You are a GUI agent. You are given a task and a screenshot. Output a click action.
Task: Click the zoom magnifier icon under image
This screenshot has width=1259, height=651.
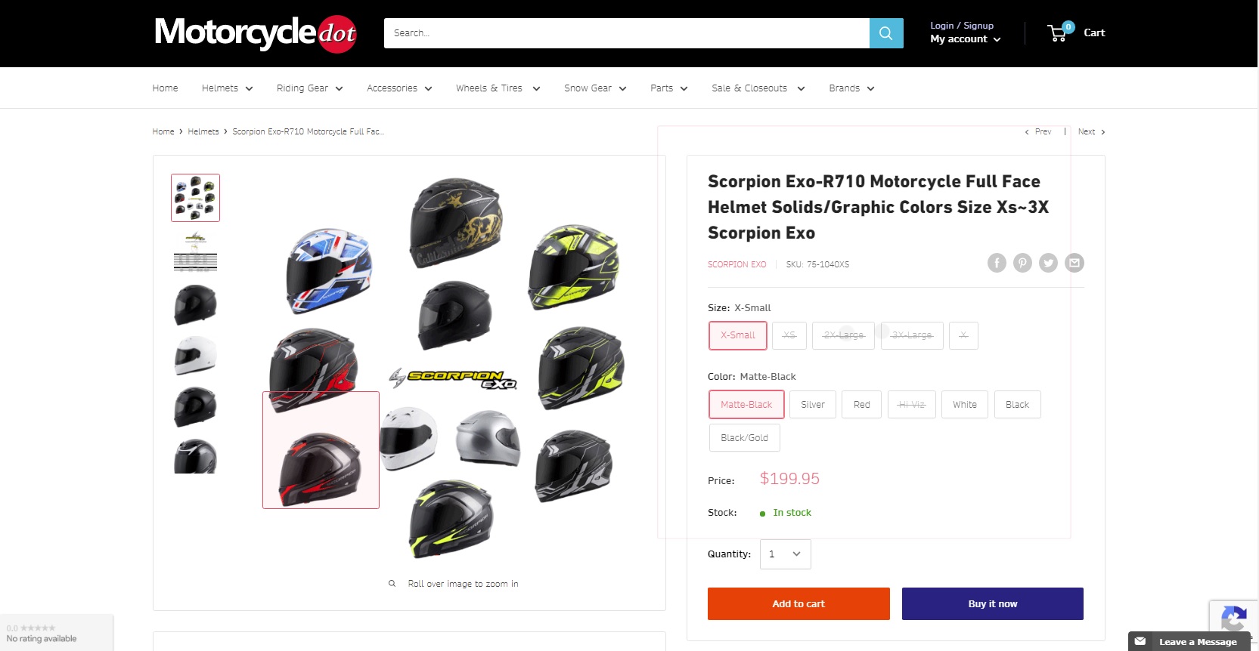tap(392, 583)
